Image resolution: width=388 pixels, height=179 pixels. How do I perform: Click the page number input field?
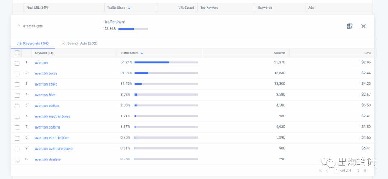coord(337,170)
